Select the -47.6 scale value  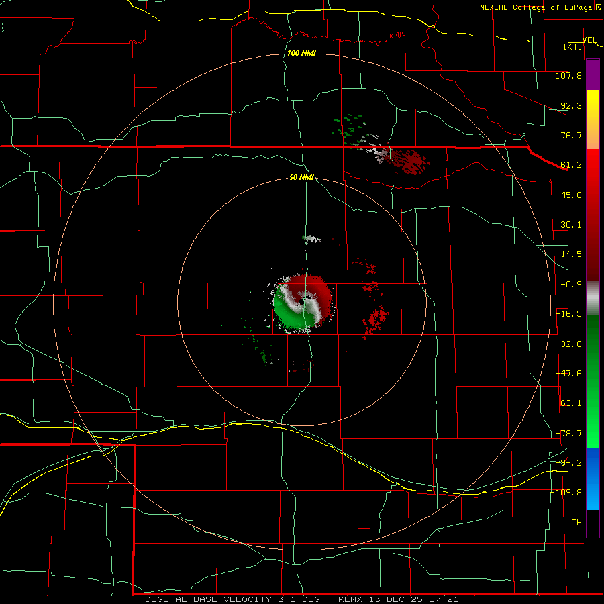pyautogui.click(x=568, y=374)
